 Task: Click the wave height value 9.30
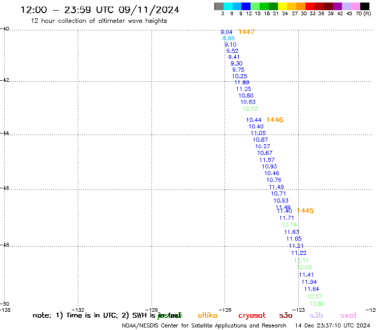236,63
